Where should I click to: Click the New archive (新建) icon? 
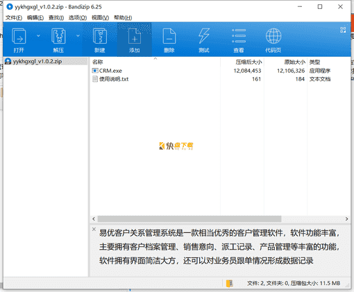(100, 36)
